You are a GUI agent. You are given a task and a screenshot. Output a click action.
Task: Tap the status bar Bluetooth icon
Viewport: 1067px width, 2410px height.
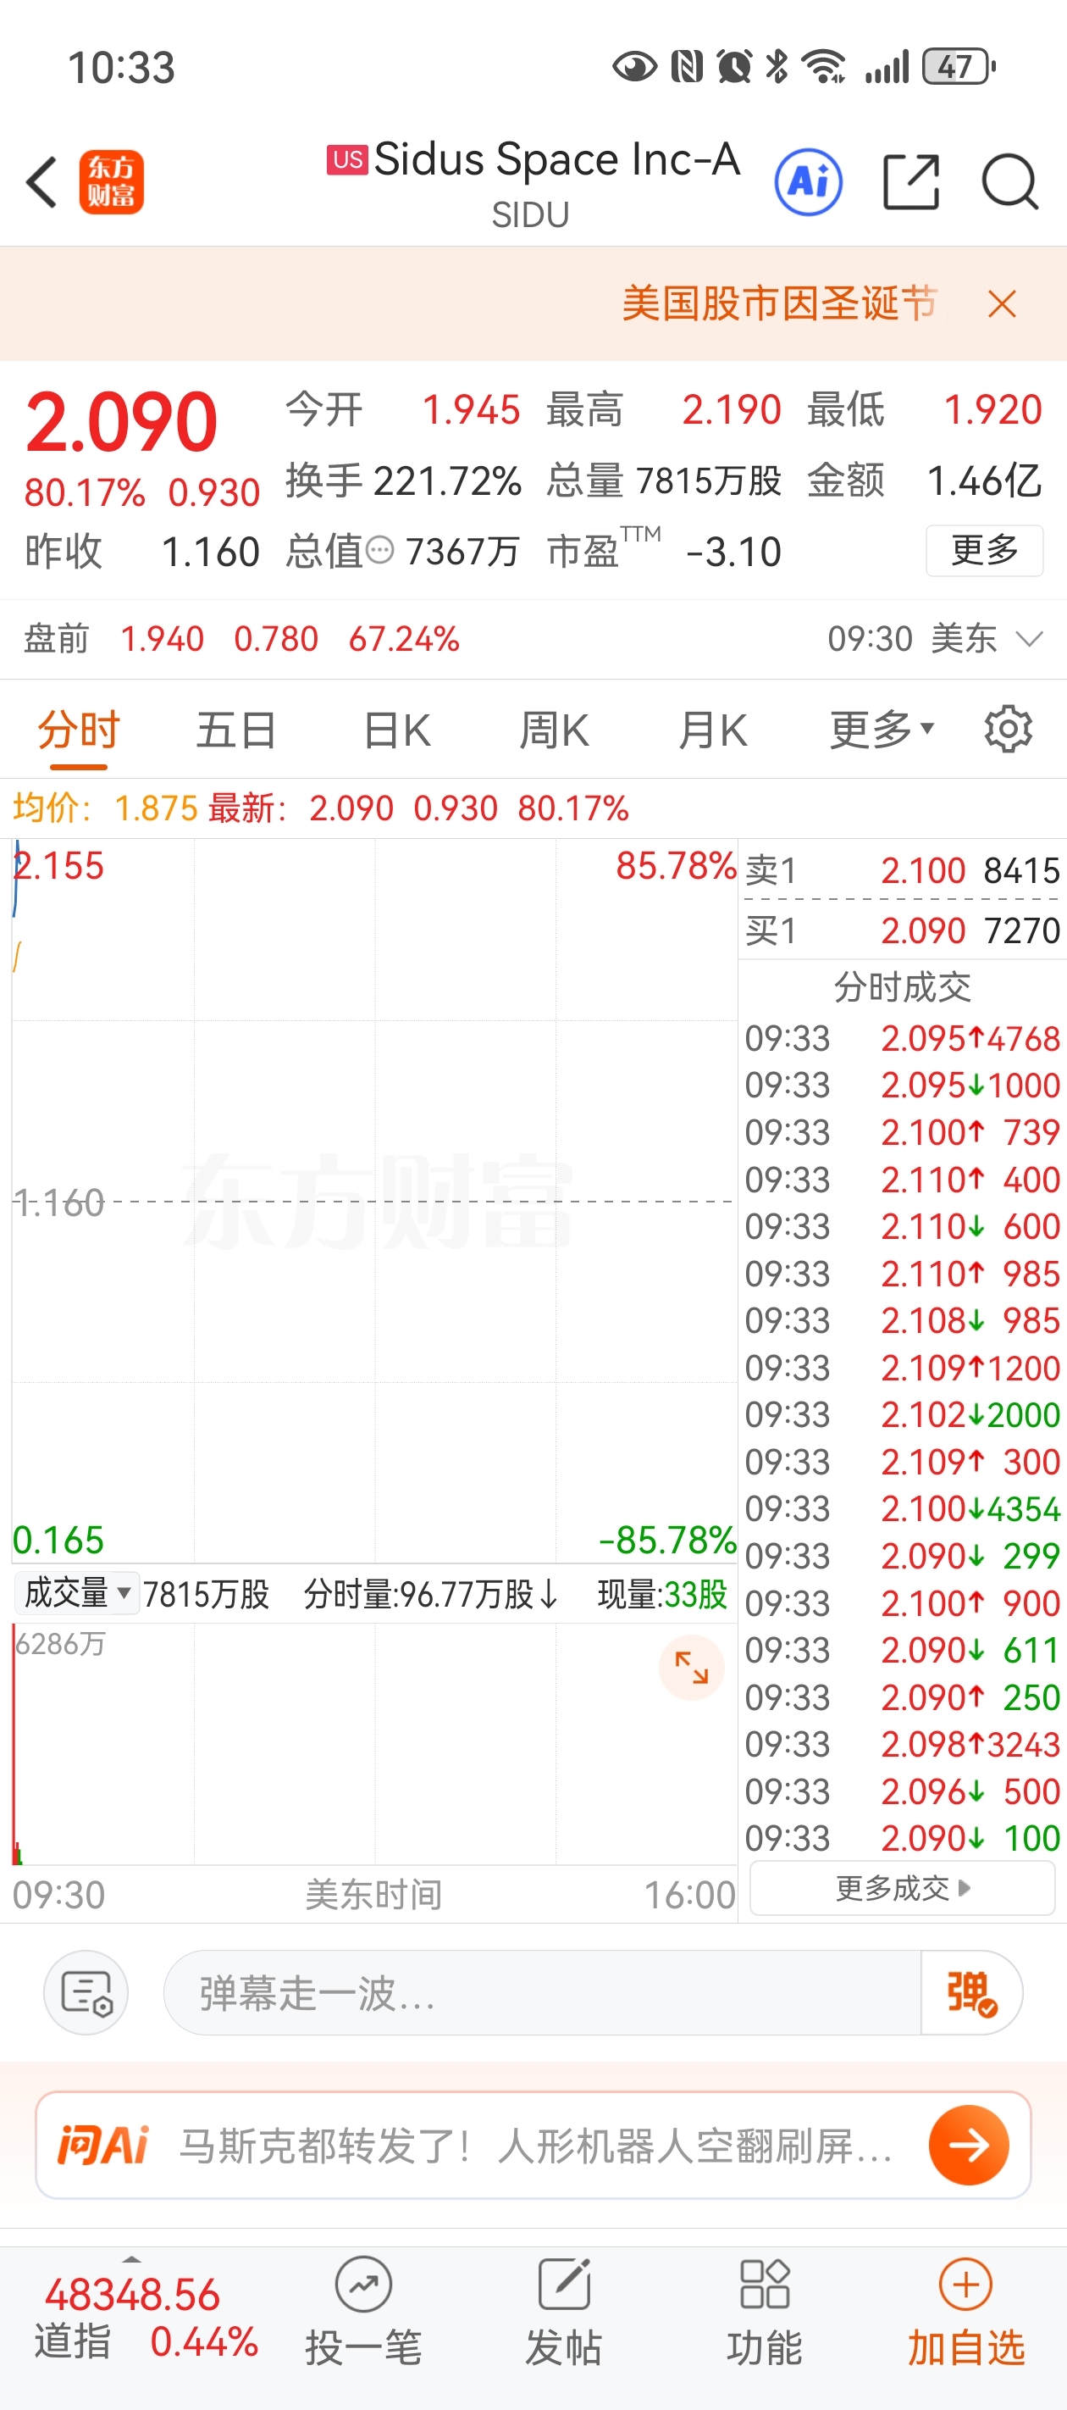[x=777, y=67]
